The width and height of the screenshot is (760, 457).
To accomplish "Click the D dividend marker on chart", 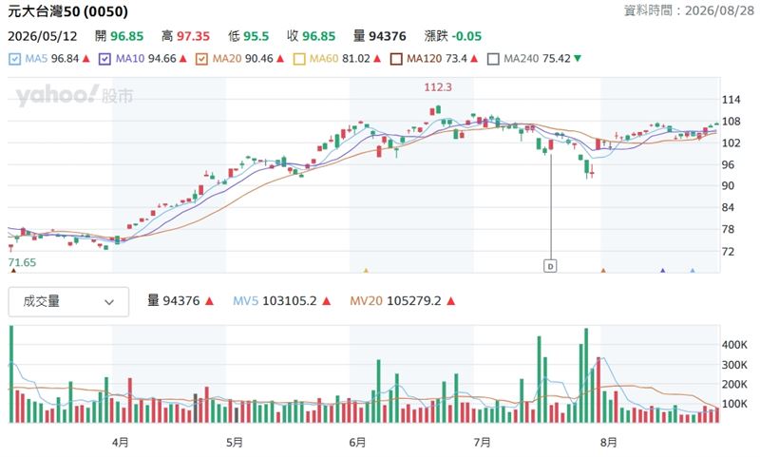I will click(x=550, y=266).
